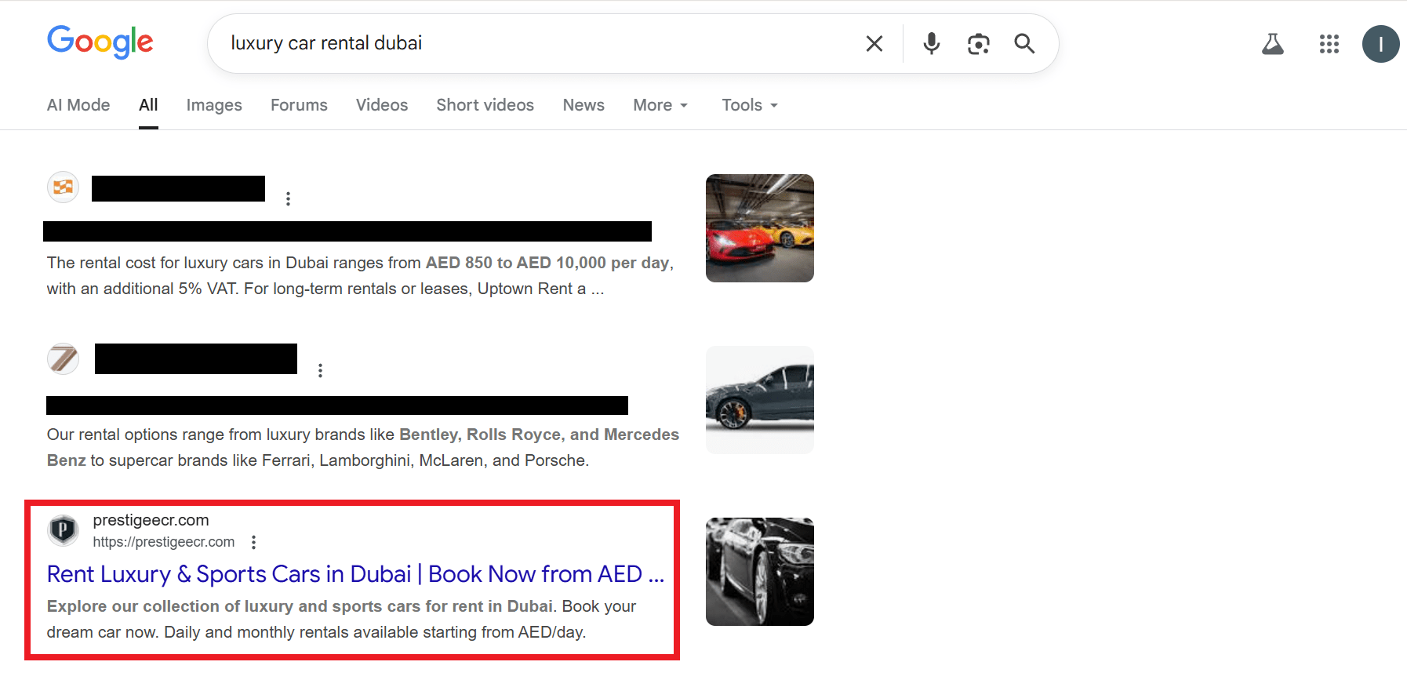Click the https://prestigeecr.com URL
The height and width of the screenshot is (680, 1407).
(164, 542)
